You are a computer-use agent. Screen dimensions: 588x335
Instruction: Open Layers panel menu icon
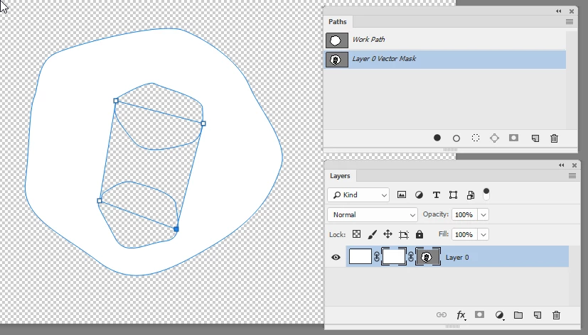coord(572,175)
